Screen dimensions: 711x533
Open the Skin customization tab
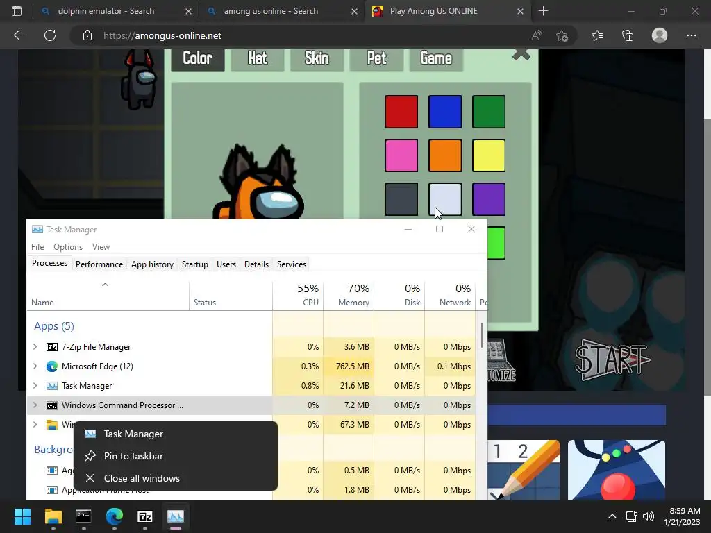click(317, 59)
